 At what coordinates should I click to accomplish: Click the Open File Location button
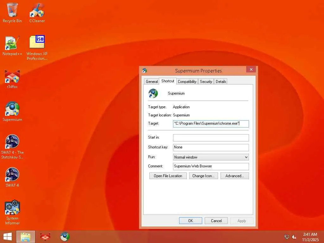coord(168,176)
